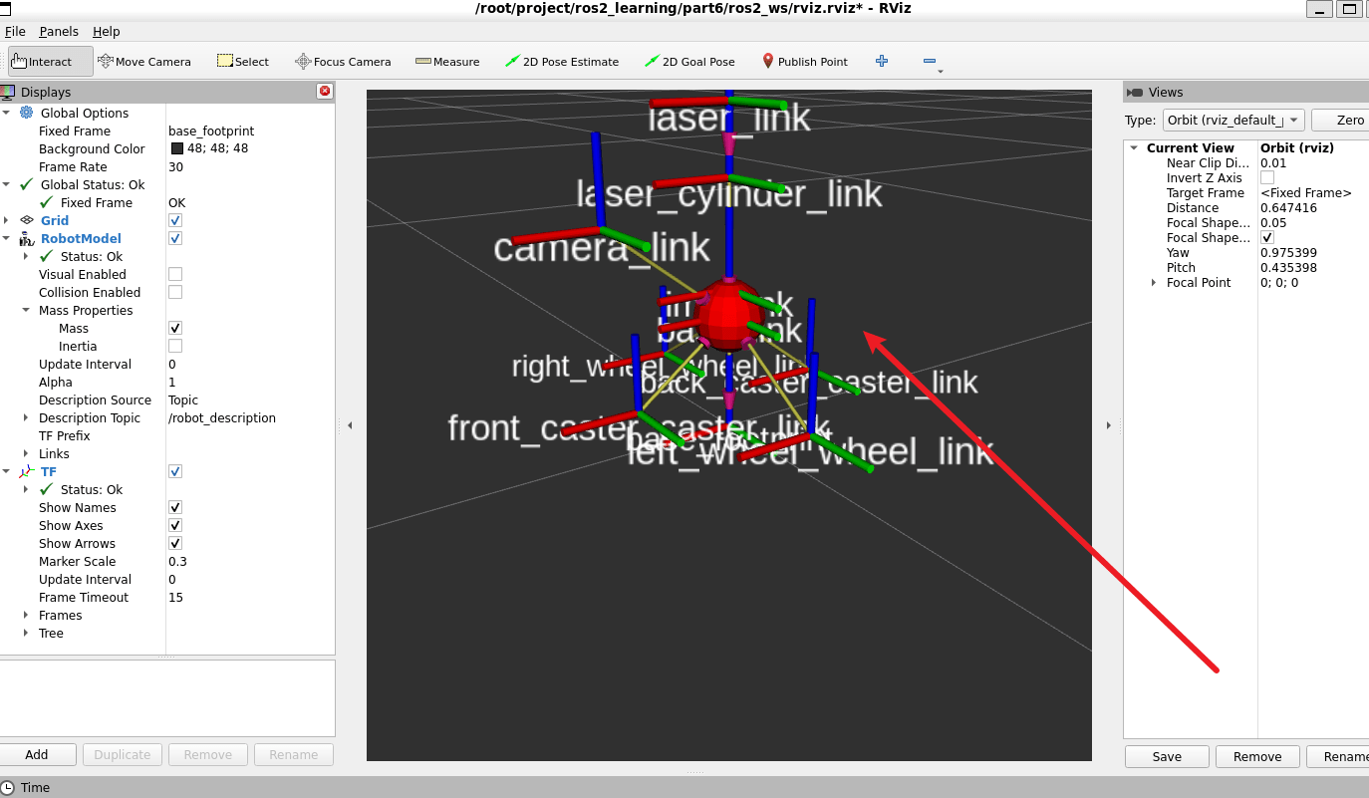This screenshot has width=1369, height=798.
Task: Enable the Visual Enabled checkbox
Action: [x=175, y=274]
